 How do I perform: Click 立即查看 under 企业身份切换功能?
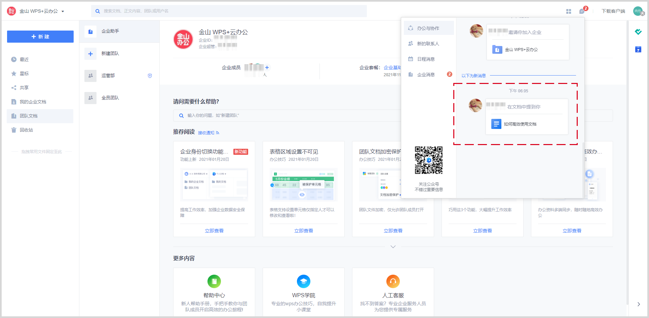point(214,231)
